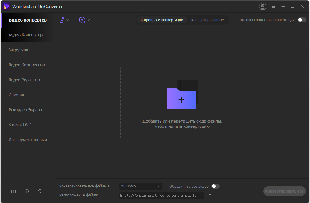This screenshot has width=310, height=203.
Task: Expand the Load DVD dropdown arrow
Action: (89, 20)
